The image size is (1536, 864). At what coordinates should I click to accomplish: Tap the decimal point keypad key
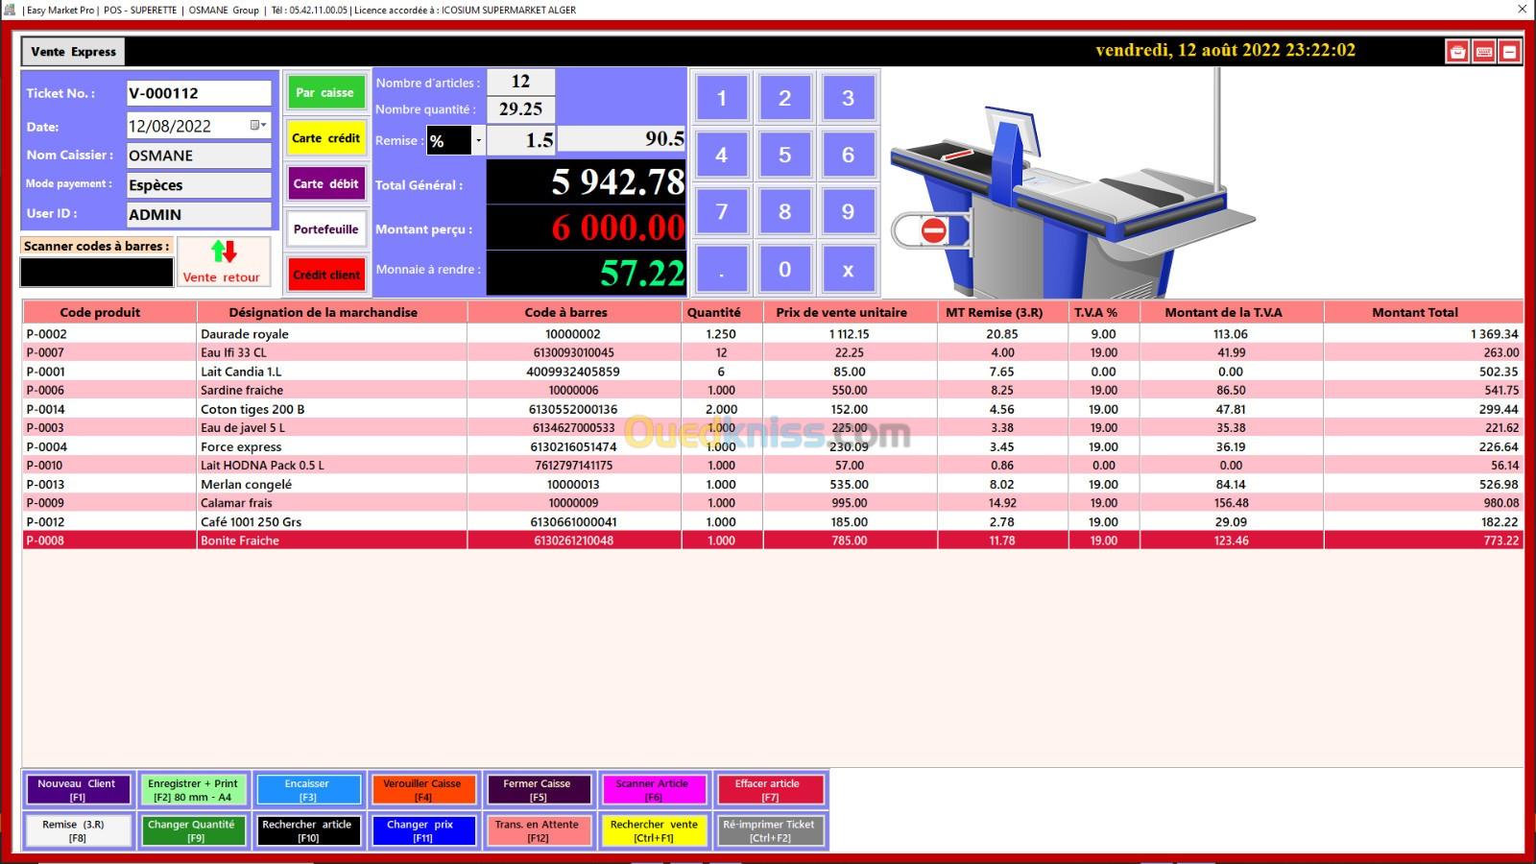[x=721, y=270]
